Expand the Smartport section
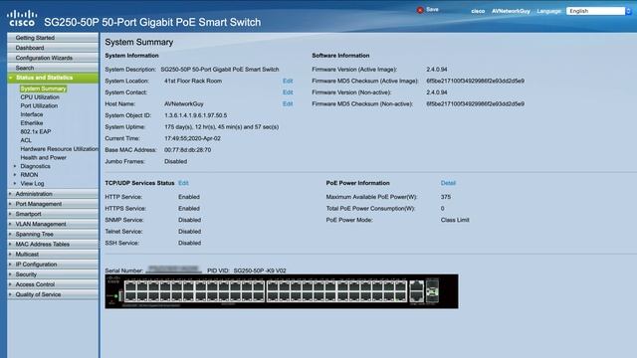The width and height of the screenshot is (637, 358). click(53, 214)
